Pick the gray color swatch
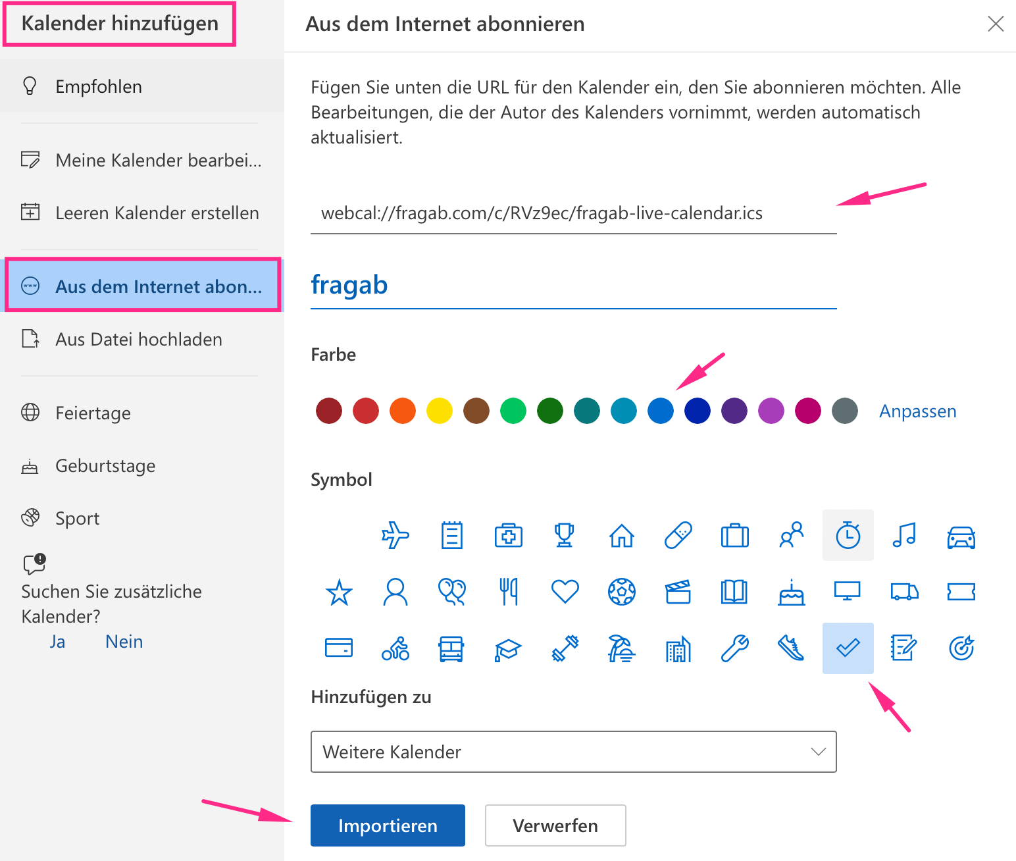Viewport: 1016px width, 861px height. tap(845, 411)
